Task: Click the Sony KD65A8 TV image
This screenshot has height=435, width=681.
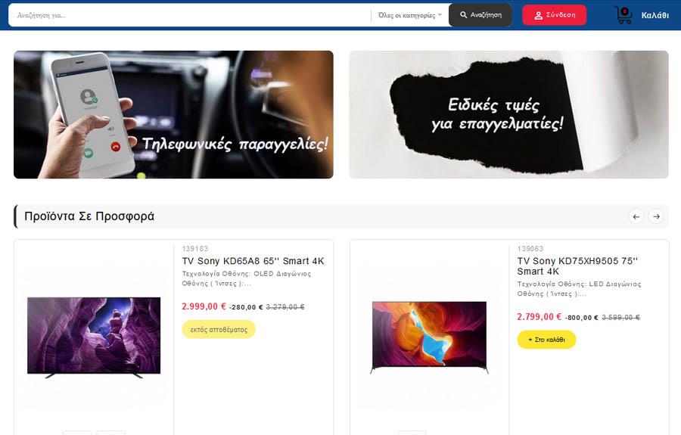Action: click(94, 337)
